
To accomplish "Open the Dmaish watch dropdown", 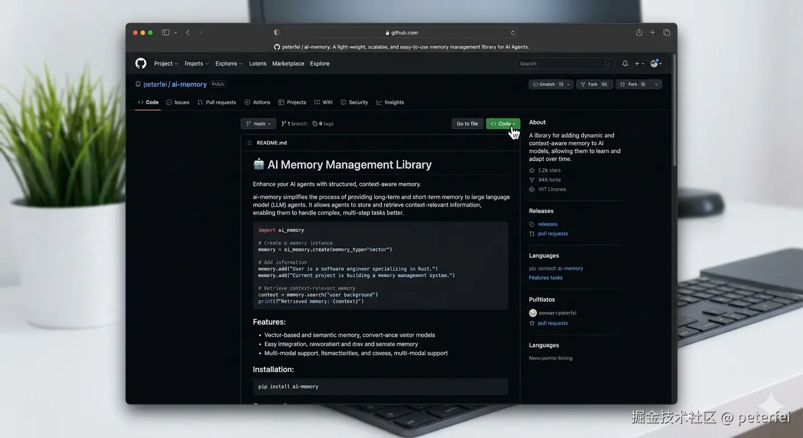I will (551, 84).
